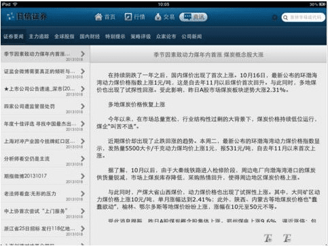Open article 中上协首次尝试 "上门服务"
The width and height of the screenshot is (328, 246).
[x=45, y=211]
